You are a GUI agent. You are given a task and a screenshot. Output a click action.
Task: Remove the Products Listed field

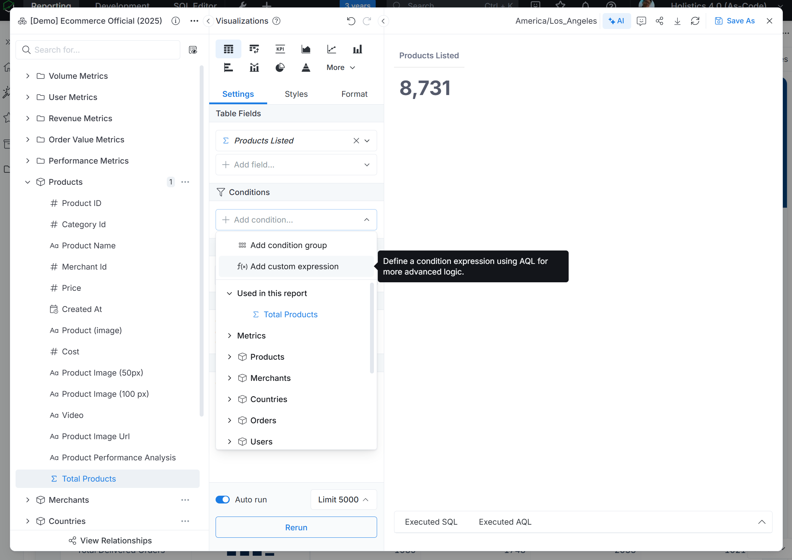click(356, 141)
